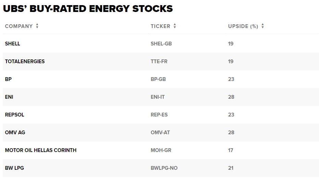Viewport: 319px width, 179px height.
Task: Open the MOH-GR ticker link
Action: (161, 150)
